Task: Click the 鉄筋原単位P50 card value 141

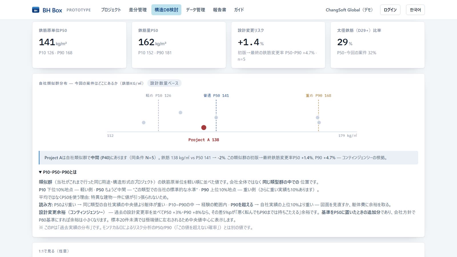Action: point(47,42)
